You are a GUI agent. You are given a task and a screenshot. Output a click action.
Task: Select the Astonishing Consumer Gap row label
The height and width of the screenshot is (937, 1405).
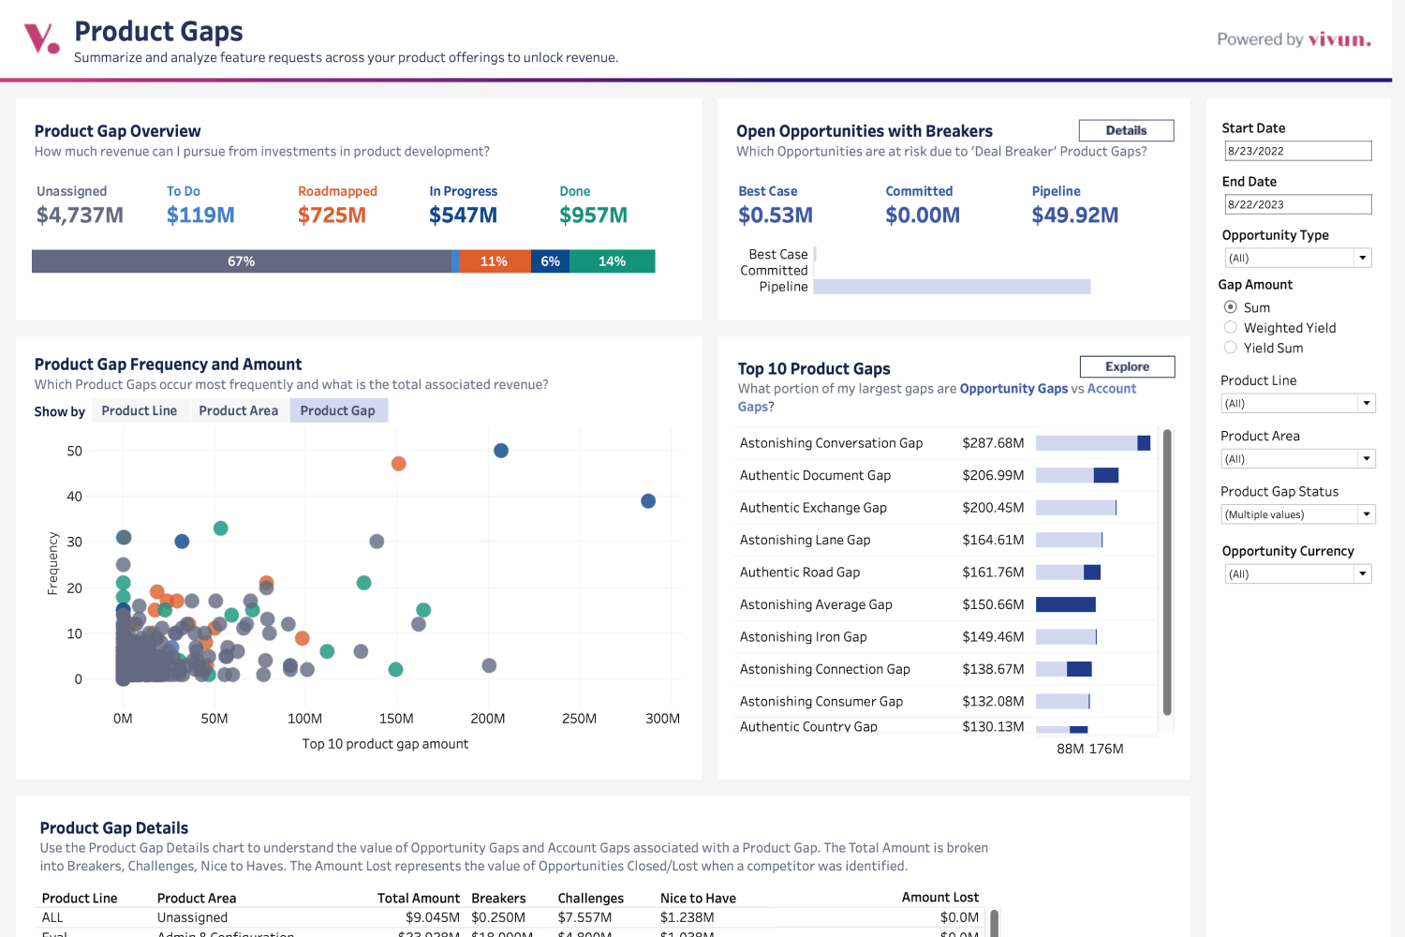(821, 702)
